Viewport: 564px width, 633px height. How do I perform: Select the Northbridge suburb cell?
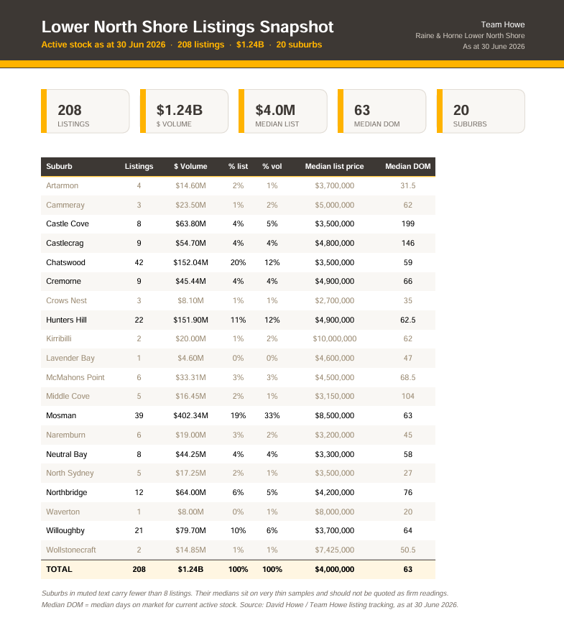[67, 492]
